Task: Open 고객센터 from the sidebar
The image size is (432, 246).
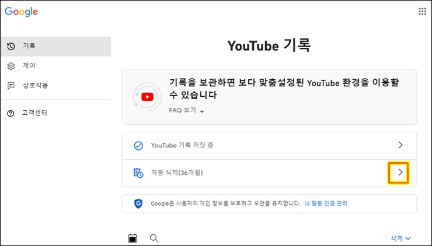Action: tap(56, 113)
